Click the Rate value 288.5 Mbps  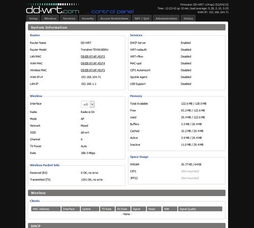[88, 153]
